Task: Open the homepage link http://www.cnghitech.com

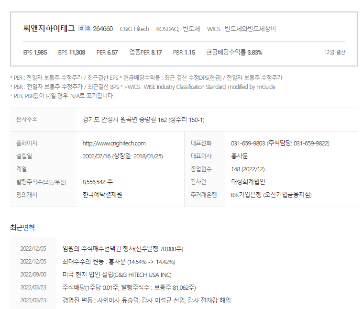Action: point(114,143)
